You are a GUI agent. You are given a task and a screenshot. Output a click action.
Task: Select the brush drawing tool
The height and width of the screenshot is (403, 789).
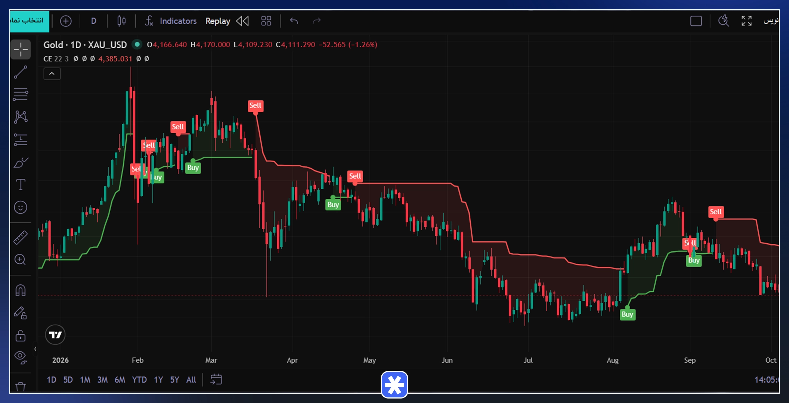click(21, 162)
